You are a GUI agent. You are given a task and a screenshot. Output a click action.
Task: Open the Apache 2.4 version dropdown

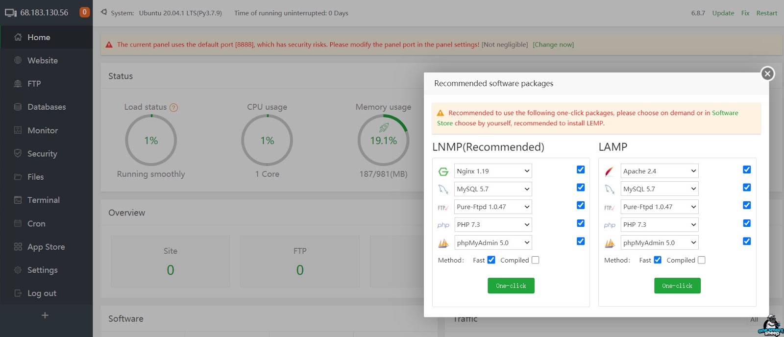[660, 171]
